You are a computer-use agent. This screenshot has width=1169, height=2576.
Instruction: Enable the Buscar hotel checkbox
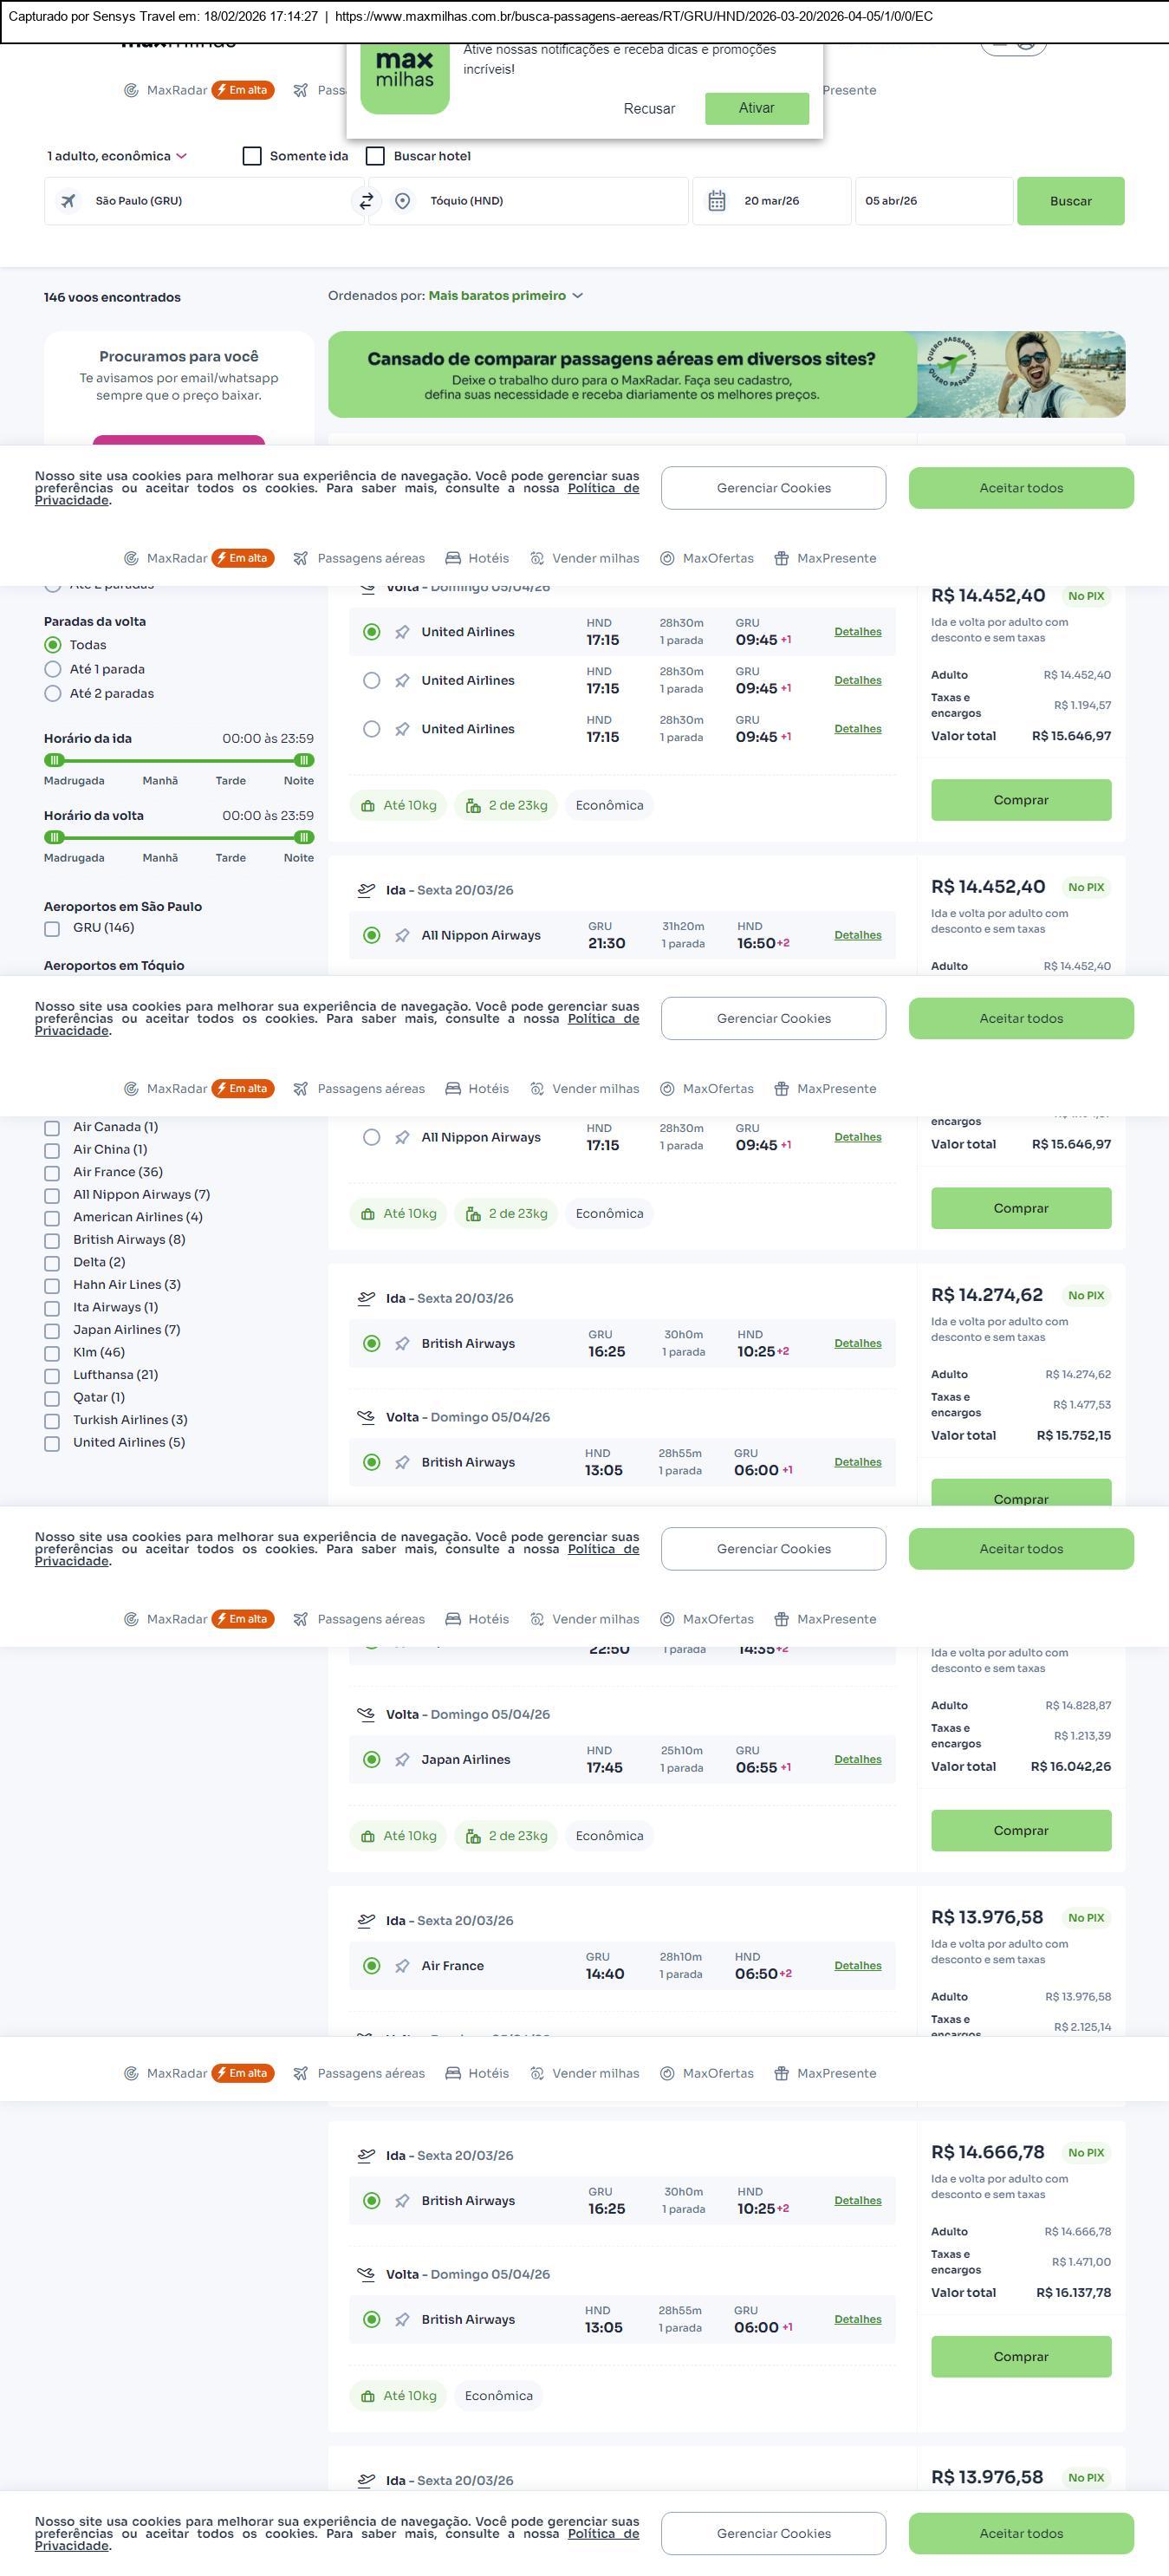[376, 156]
